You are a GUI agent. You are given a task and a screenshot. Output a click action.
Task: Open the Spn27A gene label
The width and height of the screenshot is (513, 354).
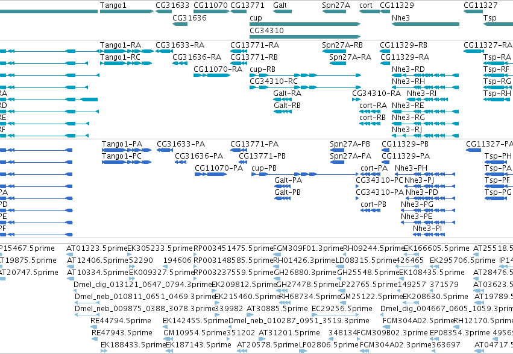point(336,5)
